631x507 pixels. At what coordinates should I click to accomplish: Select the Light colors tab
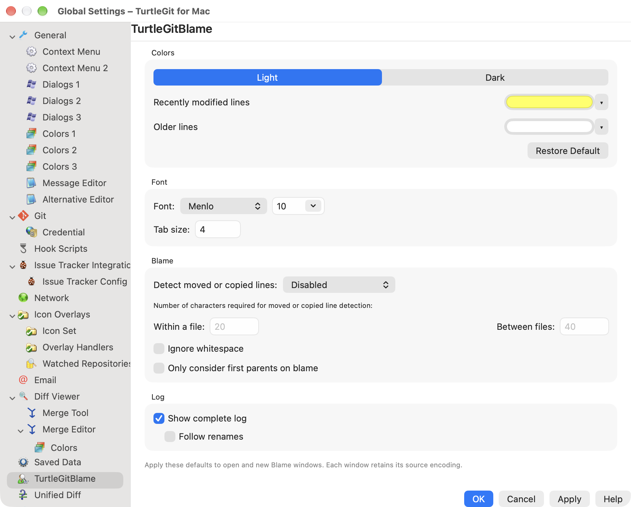(x=268, y=77)
